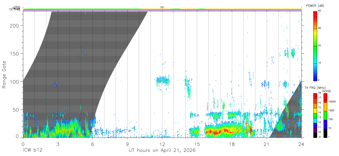The image size is (339, 156).
Task: Pick the purple block in TX FRQ colorbar
Action: click(315, 130)
